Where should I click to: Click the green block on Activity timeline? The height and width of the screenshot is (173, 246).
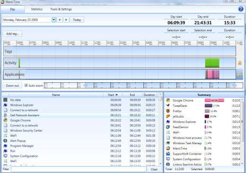(212, 63)
